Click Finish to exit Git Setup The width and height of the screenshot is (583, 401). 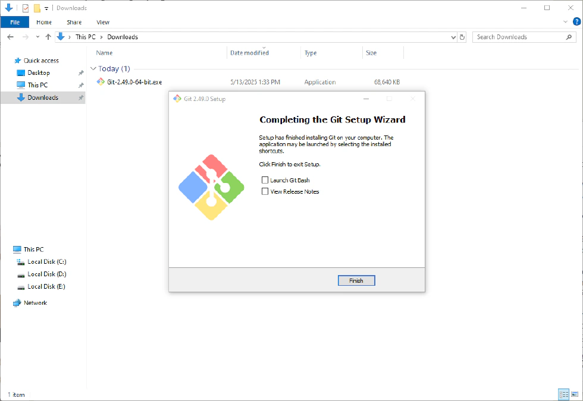tap(356, 280)
